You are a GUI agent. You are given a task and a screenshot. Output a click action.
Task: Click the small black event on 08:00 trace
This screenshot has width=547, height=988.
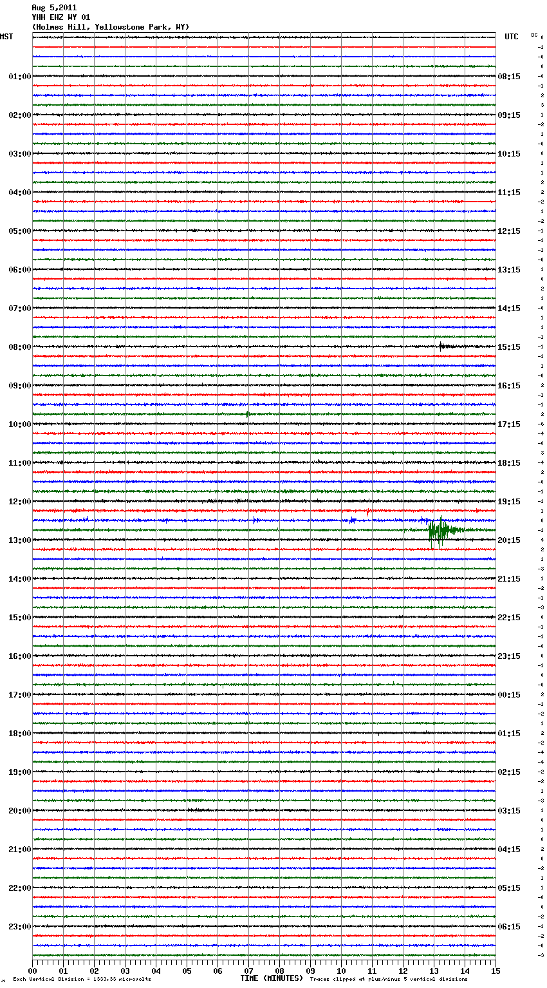point(444,347)
